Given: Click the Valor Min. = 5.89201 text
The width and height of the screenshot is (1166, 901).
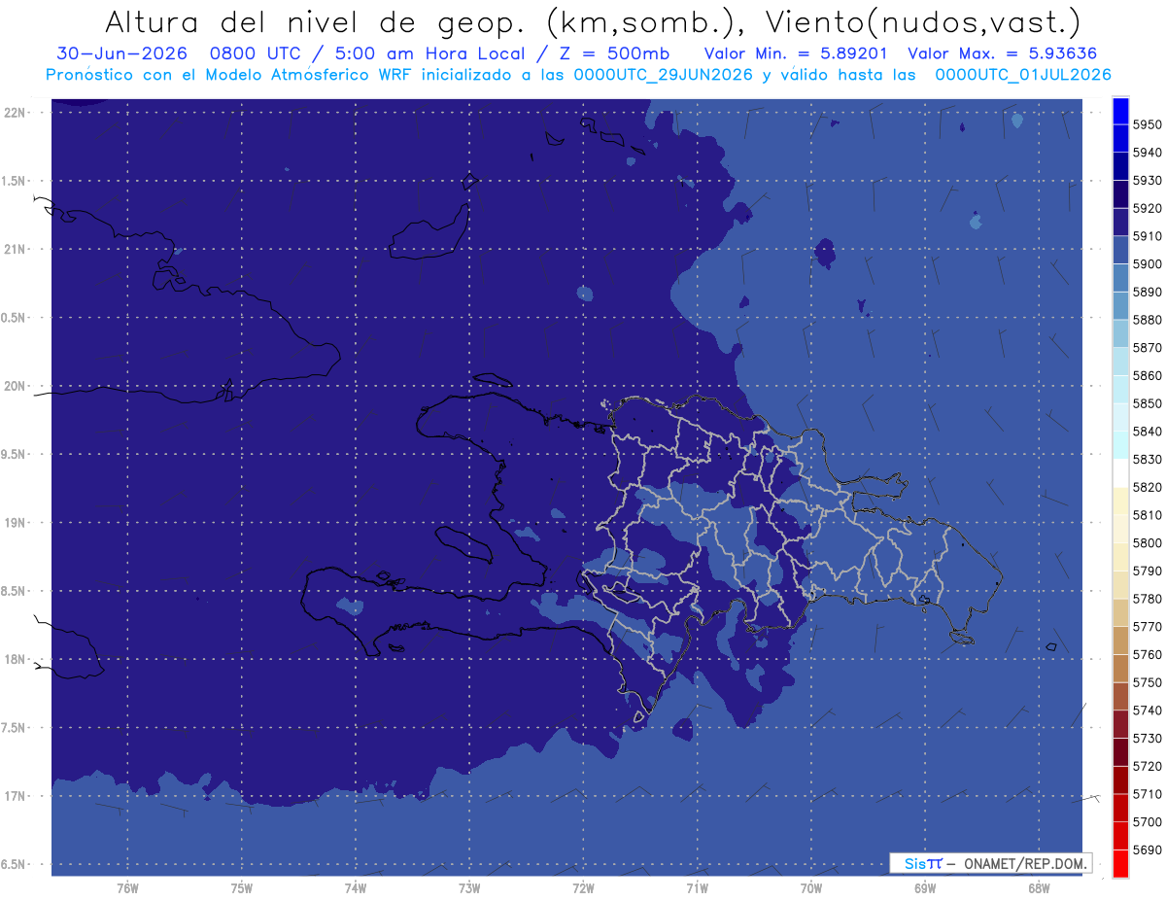Looking at the screenshot, I should click(x=795, y=52).
